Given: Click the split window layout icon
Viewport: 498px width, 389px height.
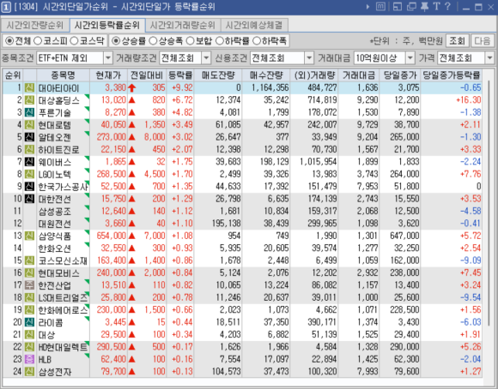Looking at the screenshot, I should point(398,7).
